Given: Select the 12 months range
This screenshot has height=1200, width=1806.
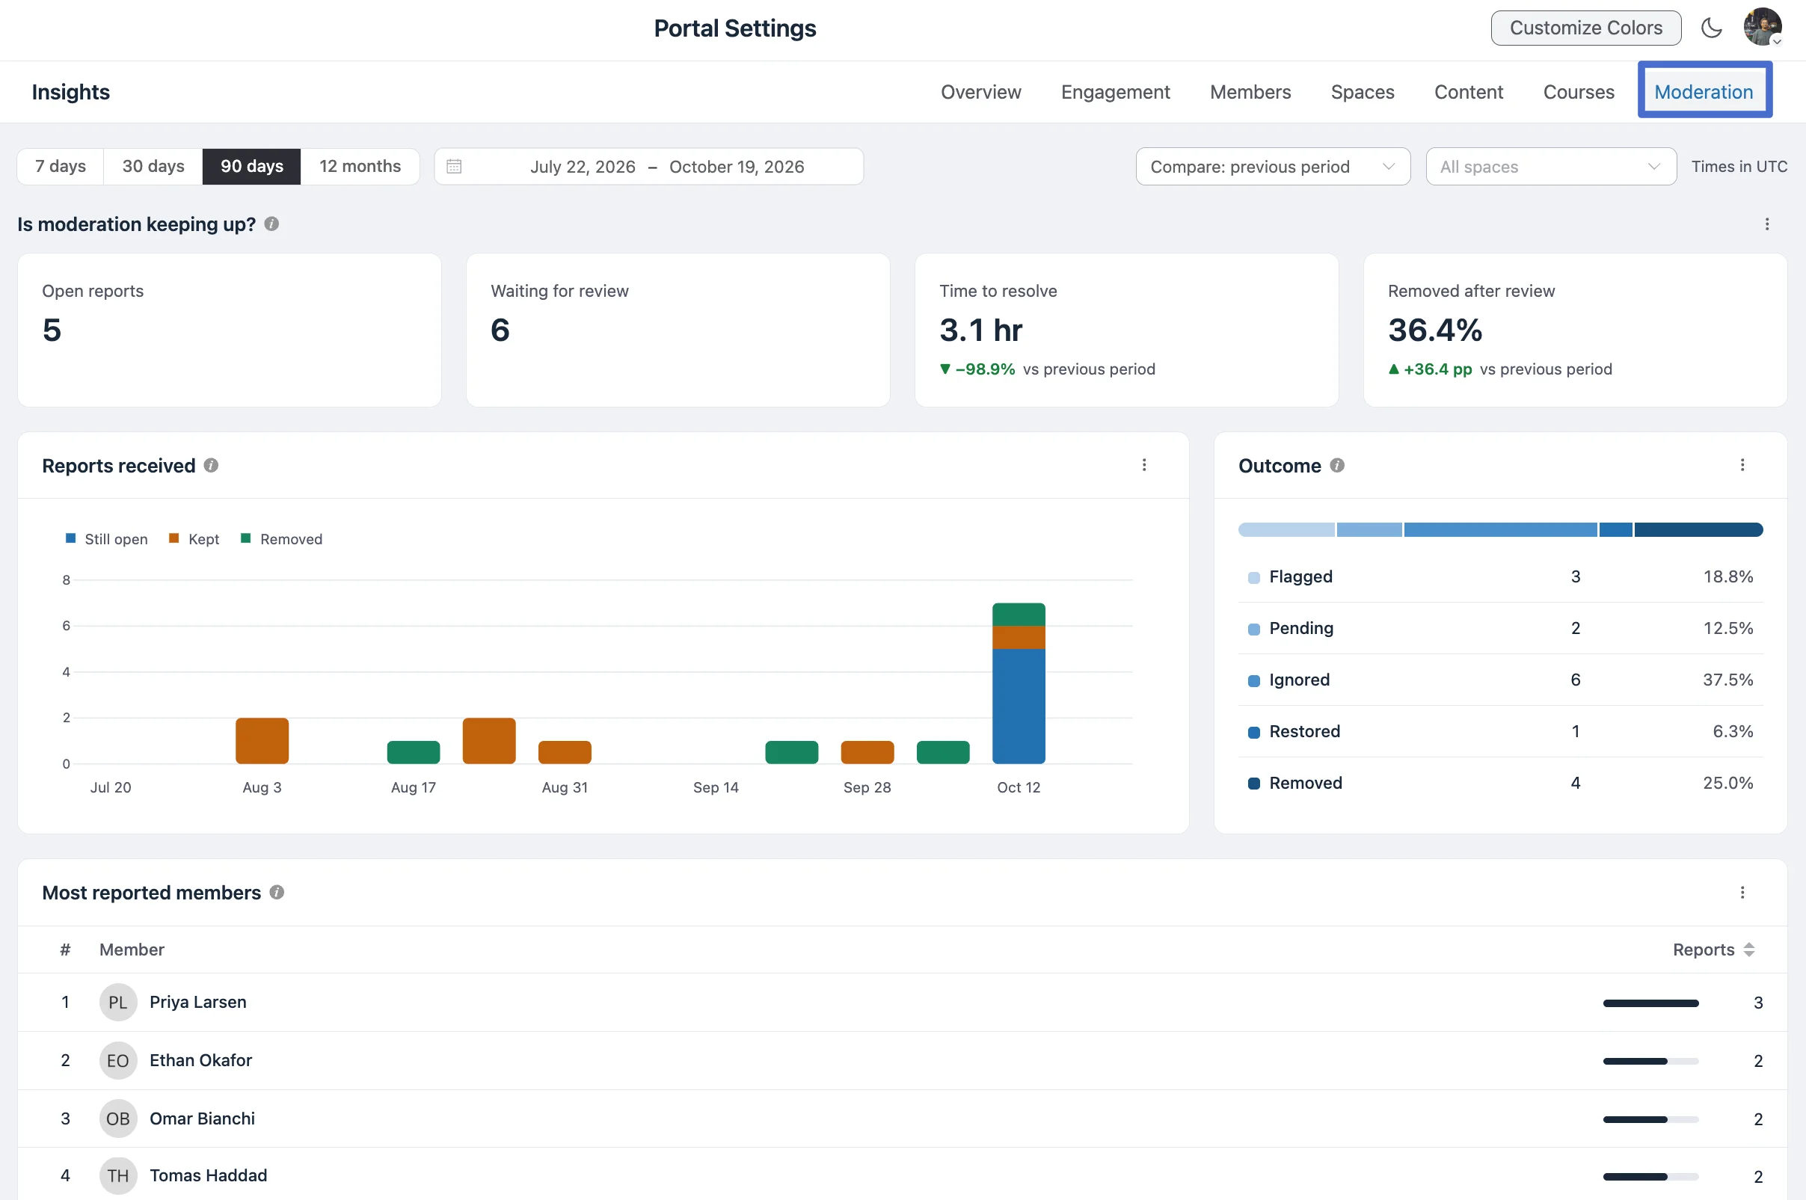Looking at the screenshot, I should (x=360, y=166).
